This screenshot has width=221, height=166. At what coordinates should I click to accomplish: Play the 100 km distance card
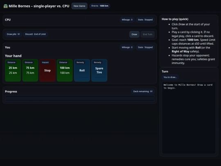[x=65, y=70]
